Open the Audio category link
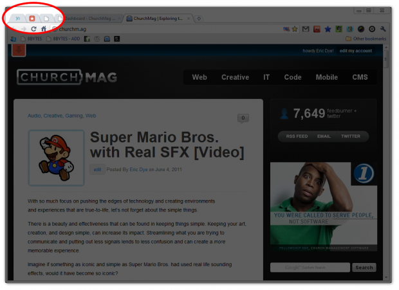Viewport: 399px width, 290px height. point(34,116)
